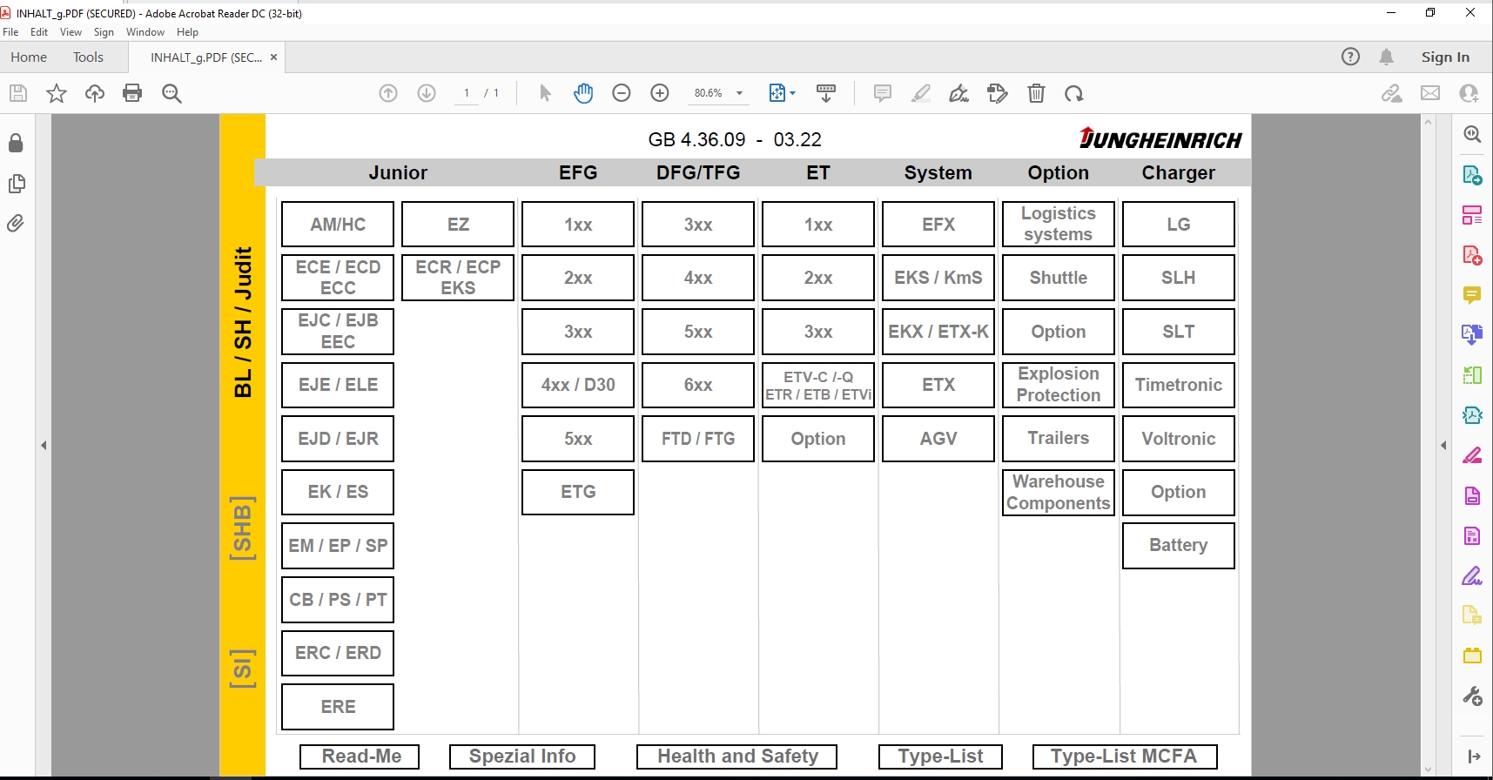
Task: Open the ETV-C /-Q box
Action: point(818,386)
